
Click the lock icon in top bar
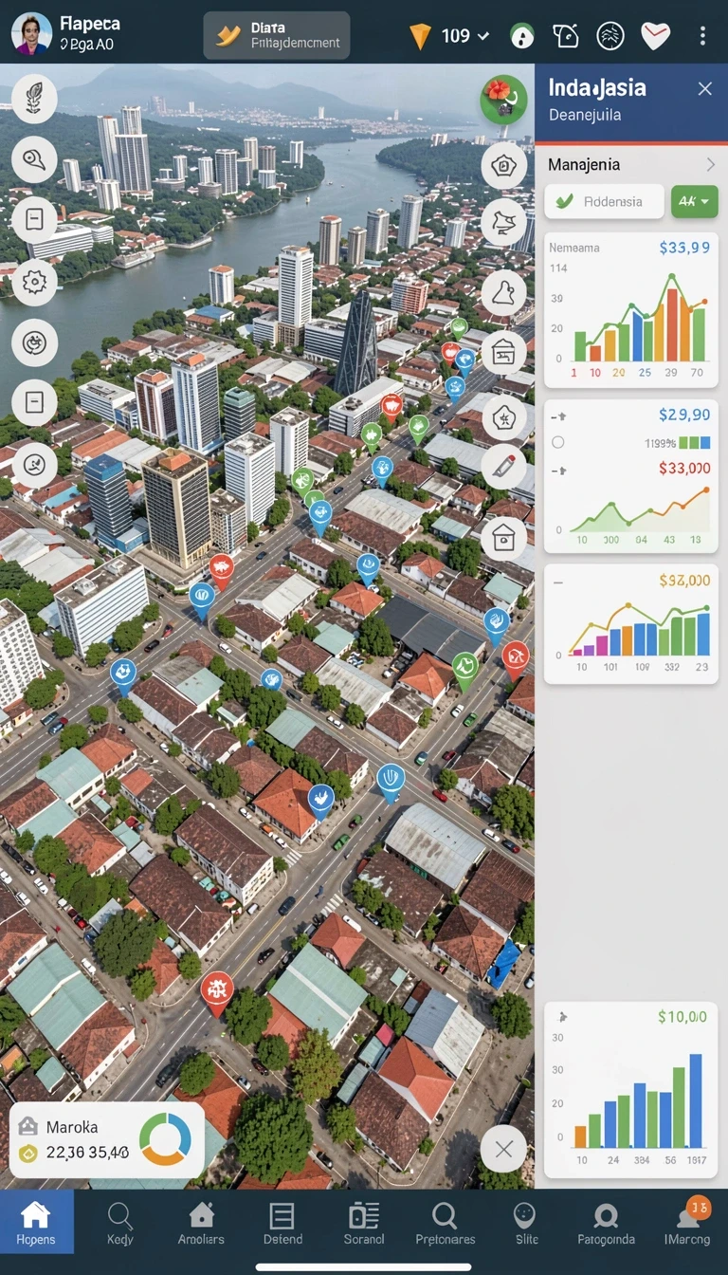521,37
